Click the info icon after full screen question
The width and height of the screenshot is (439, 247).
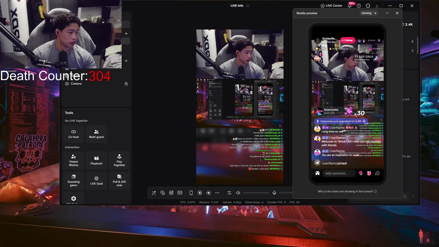[x=376, y=191]
